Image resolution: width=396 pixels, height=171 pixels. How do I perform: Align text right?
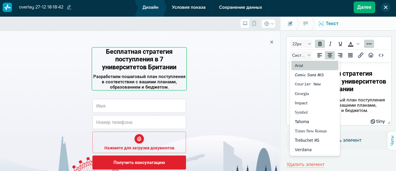(x=340, y=55)
